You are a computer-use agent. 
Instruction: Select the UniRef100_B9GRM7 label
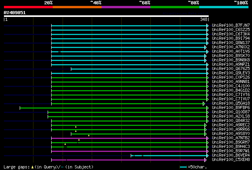[x=231, y=142]
